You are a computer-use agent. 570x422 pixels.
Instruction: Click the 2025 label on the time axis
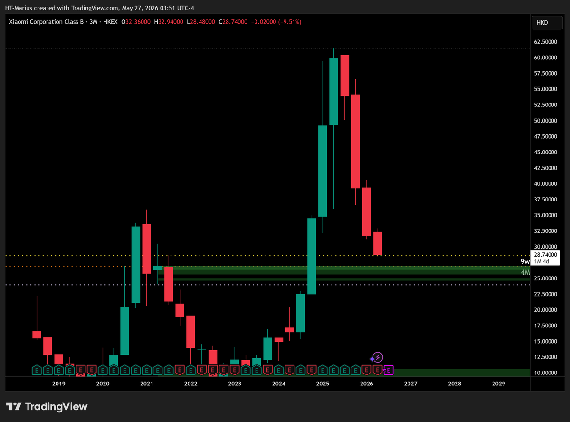[x=323, y=384]
